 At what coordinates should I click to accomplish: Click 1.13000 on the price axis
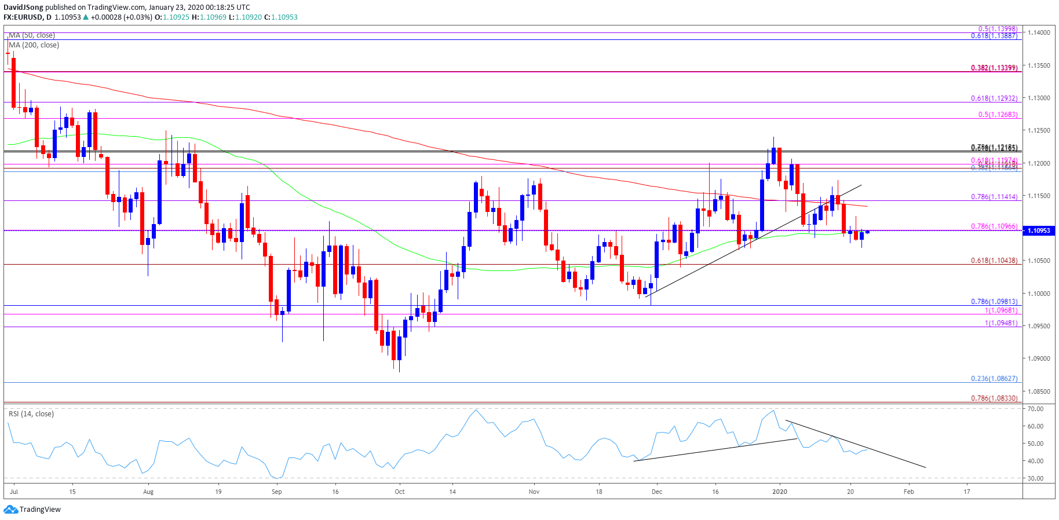(1039, 98)
